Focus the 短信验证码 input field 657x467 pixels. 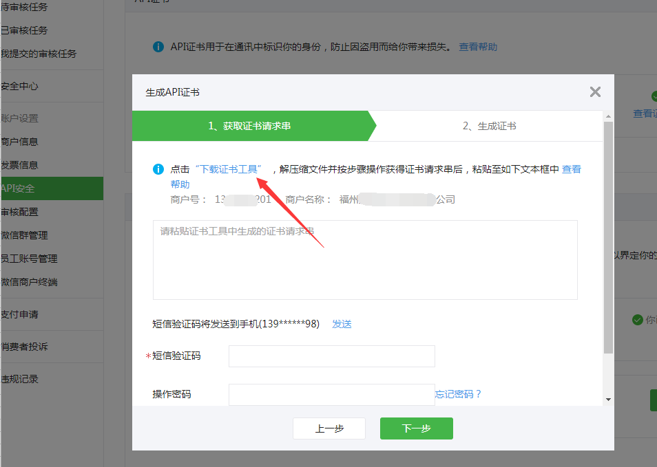331,356
